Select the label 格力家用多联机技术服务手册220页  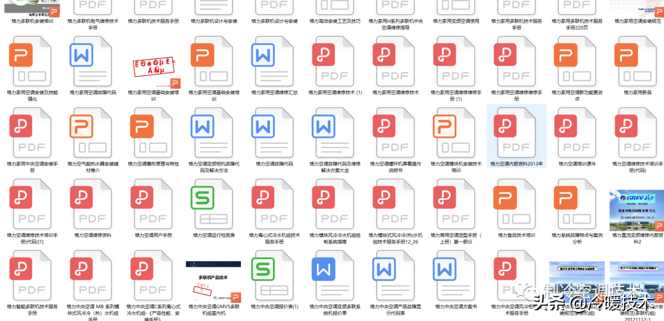[577, 24]
